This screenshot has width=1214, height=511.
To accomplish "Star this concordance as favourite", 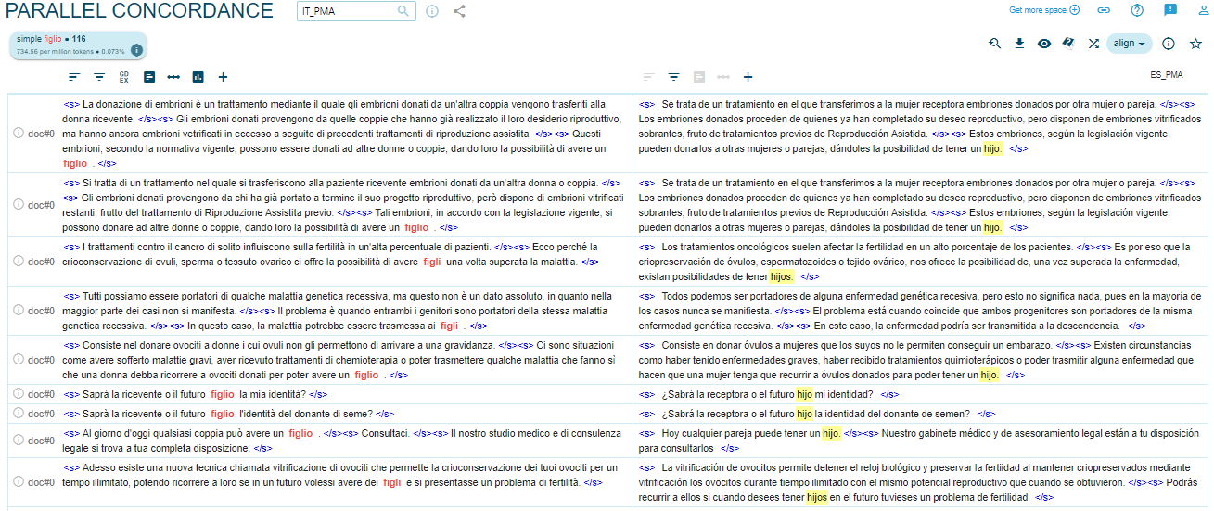I will (x=1195, y=44).
